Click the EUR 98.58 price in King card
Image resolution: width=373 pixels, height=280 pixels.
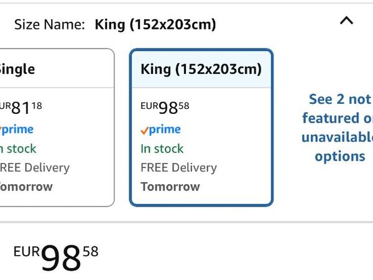click(165, 108)
